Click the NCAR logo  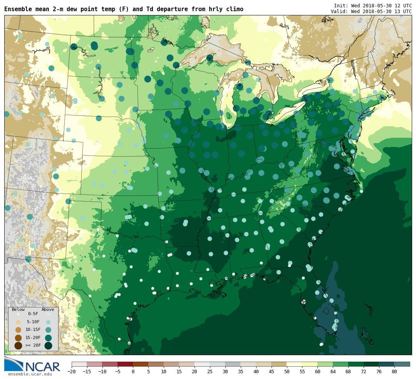point(32,364)
